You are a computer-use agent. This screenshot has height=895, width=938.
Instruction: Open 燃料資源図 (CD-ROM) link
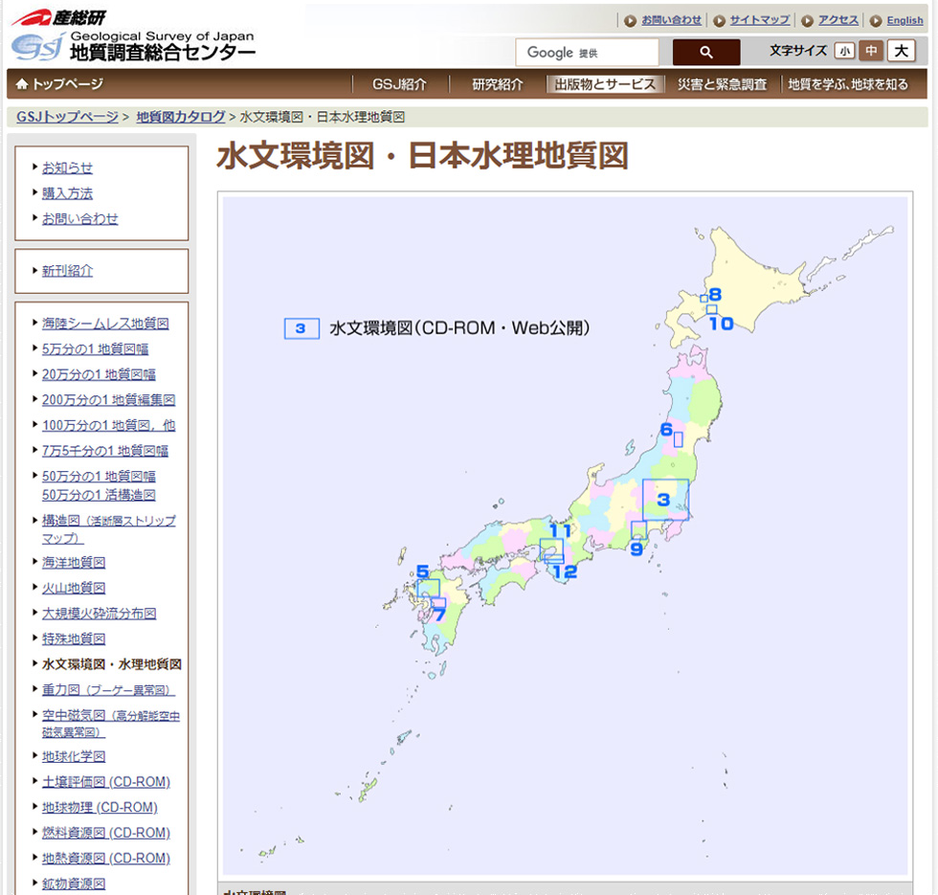click(106, 833)
